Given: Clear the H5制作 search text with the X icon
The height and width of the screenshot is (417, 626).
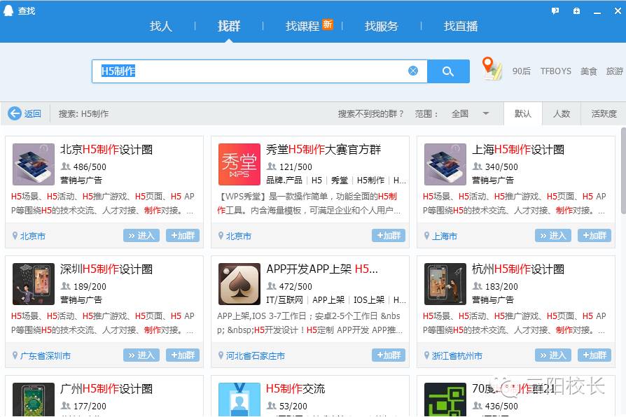Looking at the screenshot, I should [413, 70].
